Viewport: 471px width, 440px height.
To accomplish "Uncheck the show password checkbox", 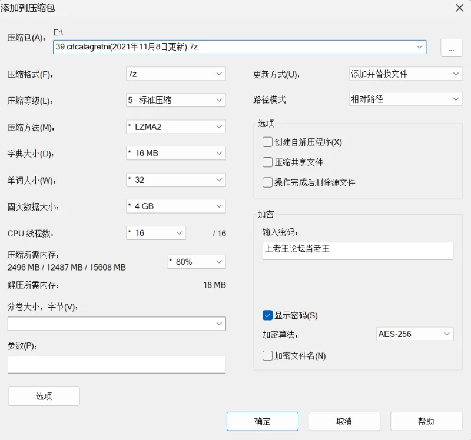I will point(267,315).
